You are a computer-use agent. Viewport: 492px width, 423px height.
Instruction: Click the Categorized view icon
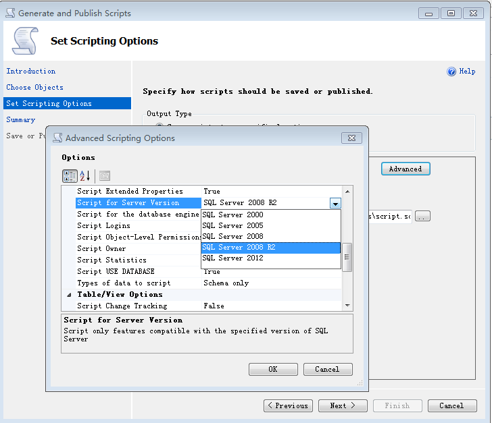coord(70,176)
